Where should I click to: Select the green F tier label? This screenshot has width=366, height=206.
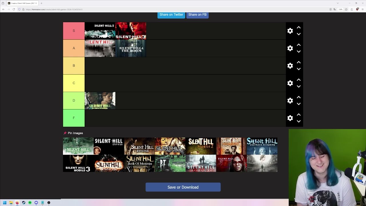74,118
